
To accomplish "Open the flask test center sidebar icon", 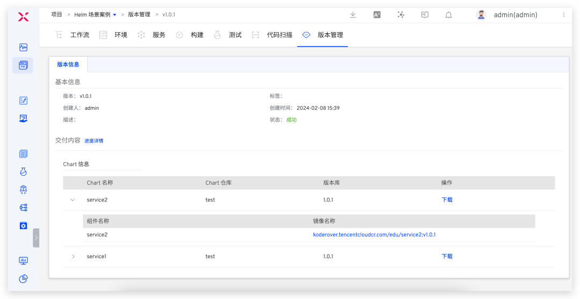I will point(23,171).
